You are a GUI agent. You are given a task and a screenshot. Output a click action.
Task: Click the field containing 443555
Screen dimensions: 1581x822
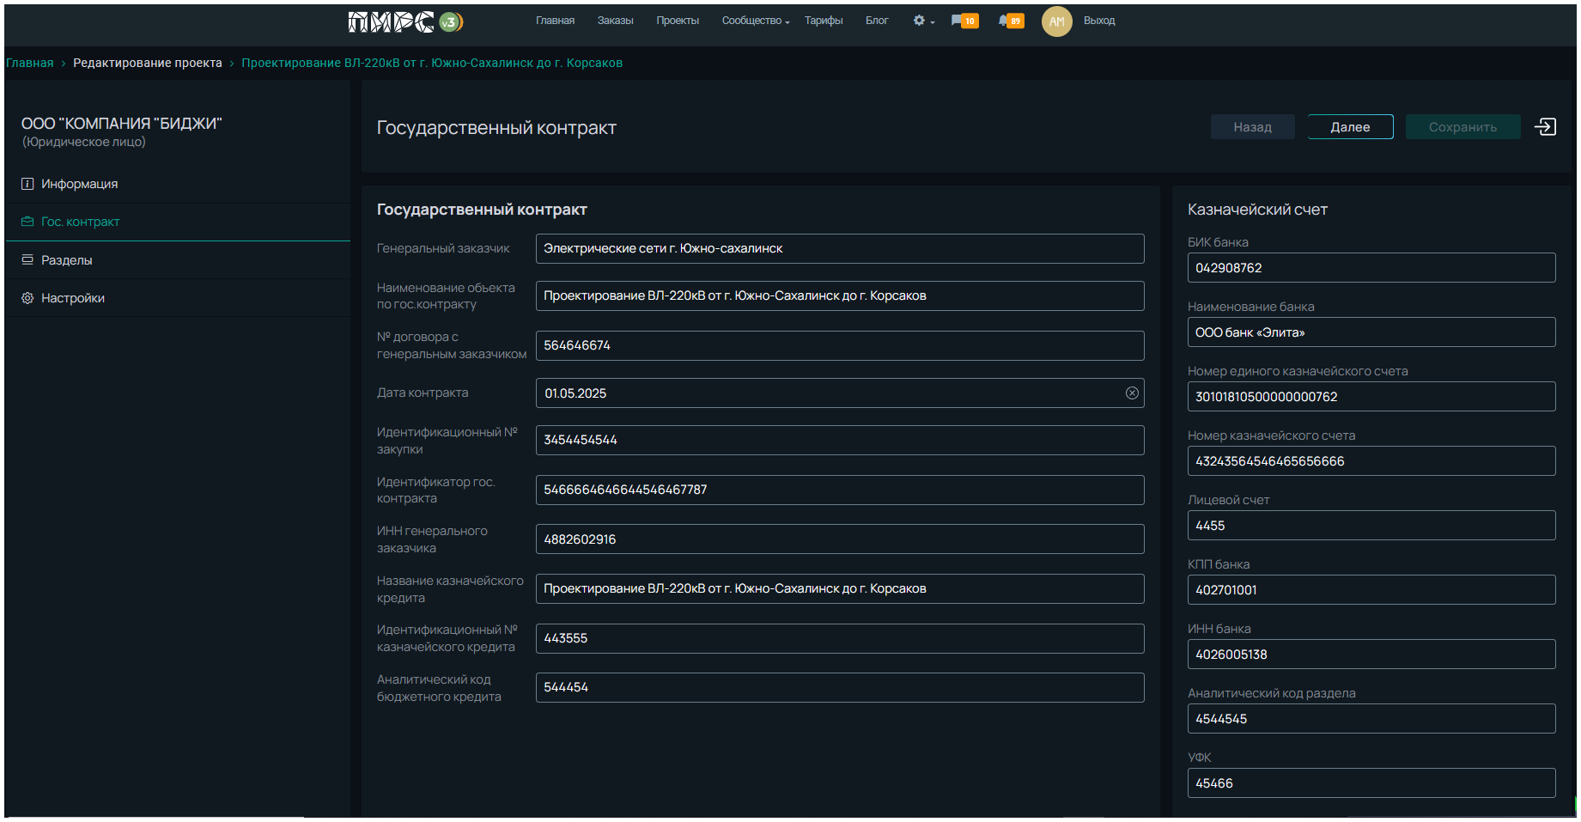pyautogui.click(x=840, y=638)
